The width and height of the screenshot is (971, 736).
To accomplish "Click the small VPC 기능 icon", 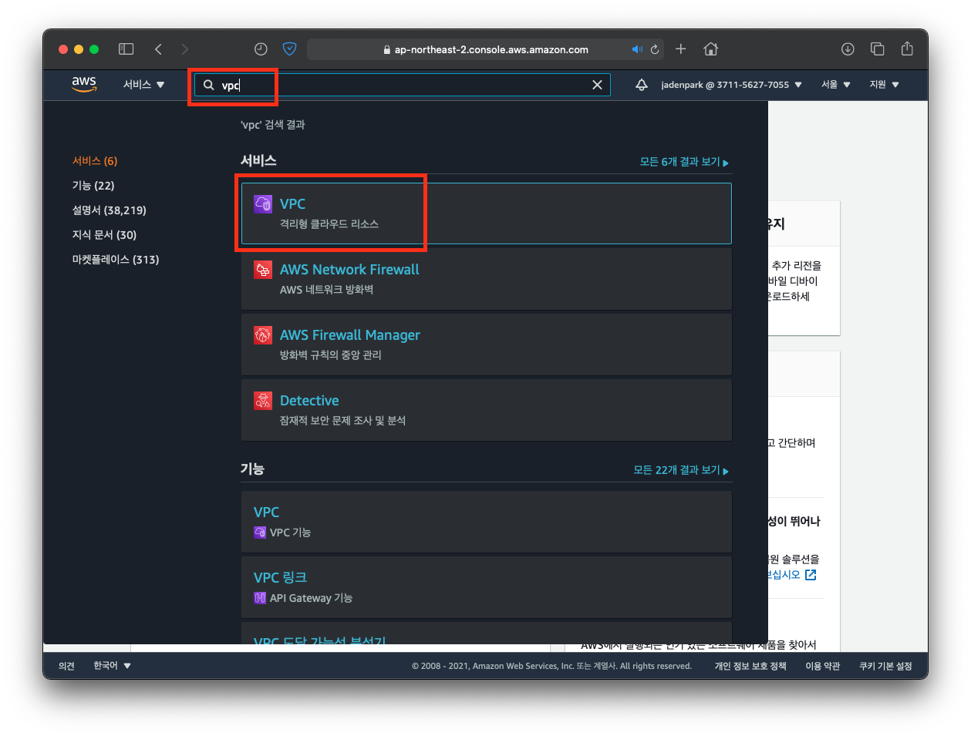I will tap(260, 533).
